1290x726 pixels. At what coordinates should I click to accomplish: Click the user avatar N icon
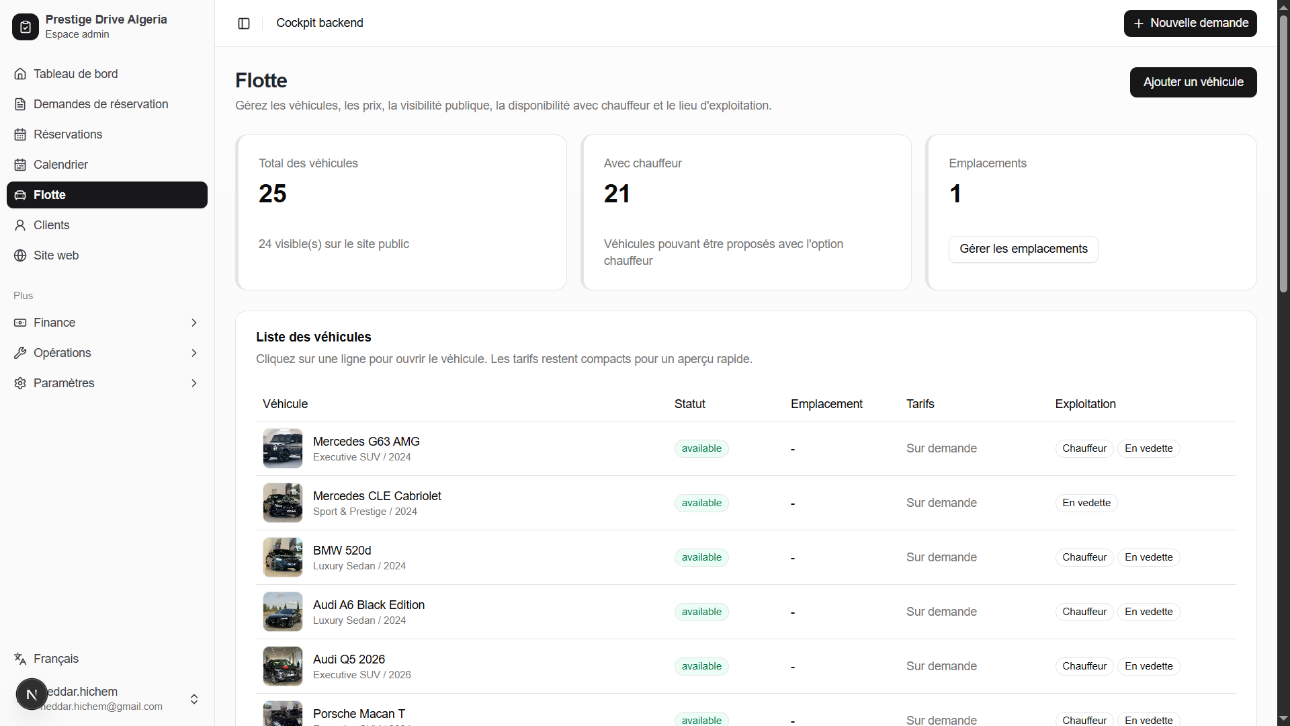32,694
